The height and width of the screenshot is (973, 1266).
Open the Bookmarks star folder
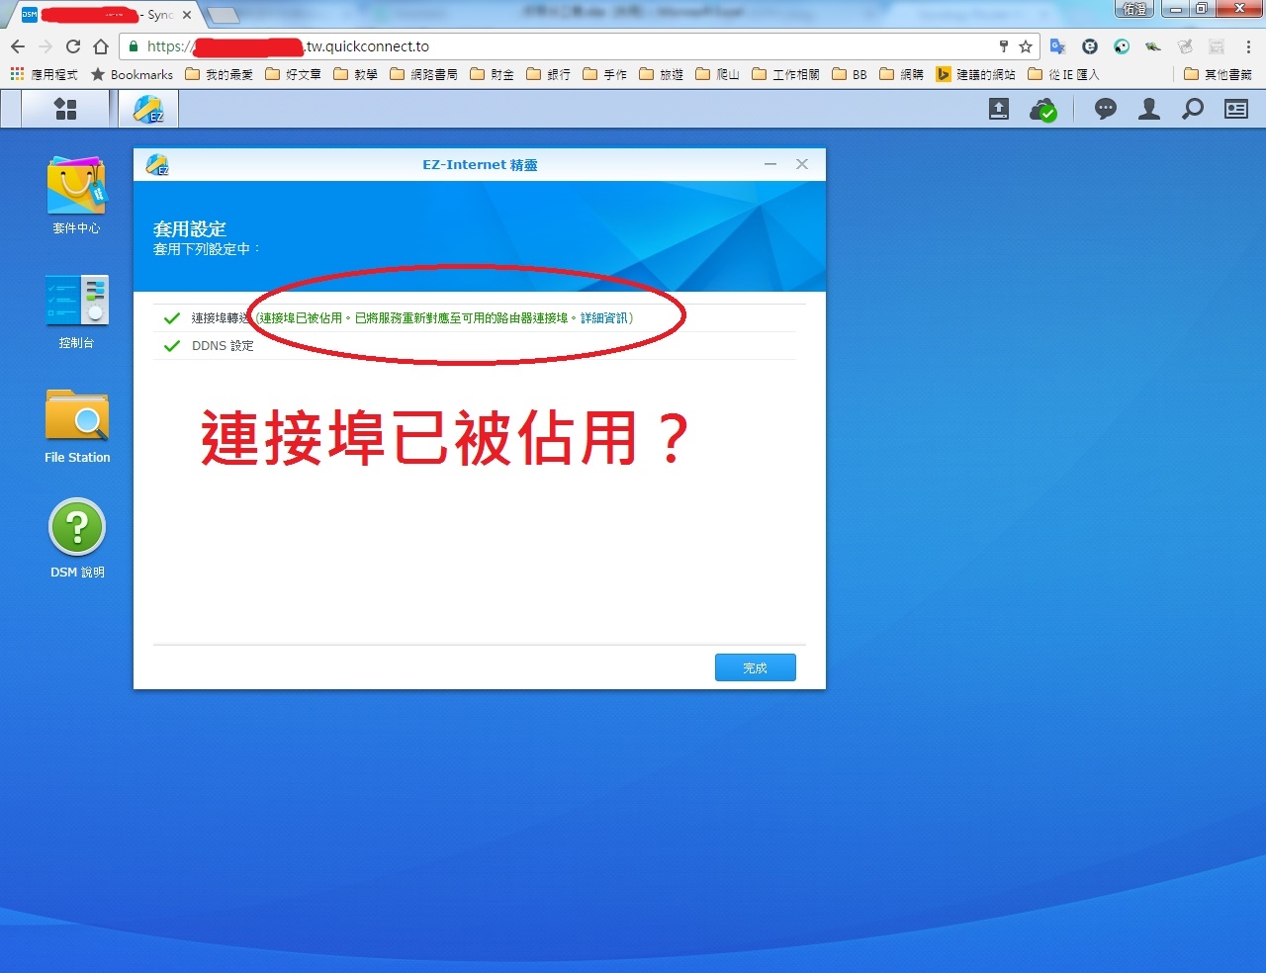(x=132, y=74)
